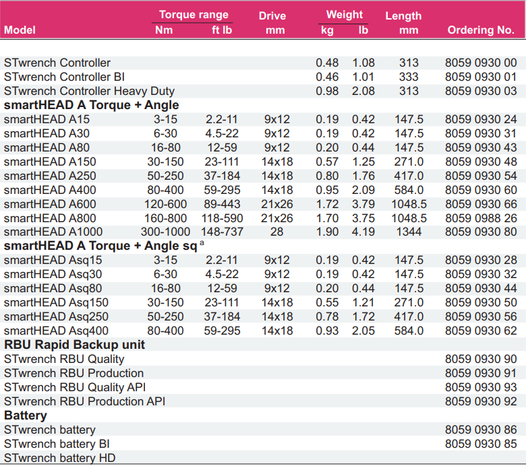Click ordering number 8059 0930 60
This screenshot has height=468, width=526.
pos(481,190)
